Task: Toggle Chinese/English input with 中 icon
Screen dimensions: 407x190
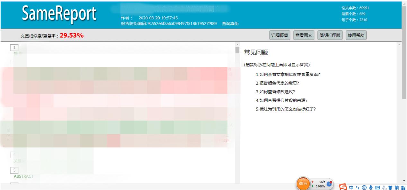Action: [x=351, y=187]
